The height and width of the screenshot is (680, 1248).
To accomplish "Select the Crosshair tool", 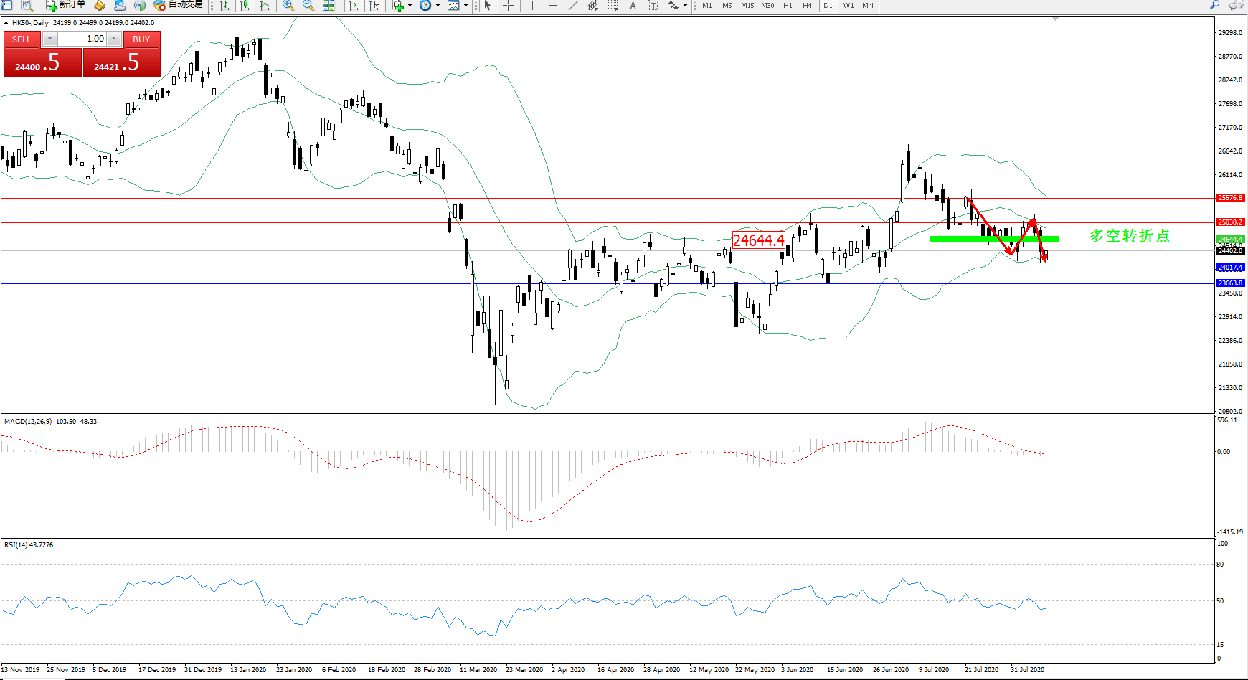I will point(508,6).
